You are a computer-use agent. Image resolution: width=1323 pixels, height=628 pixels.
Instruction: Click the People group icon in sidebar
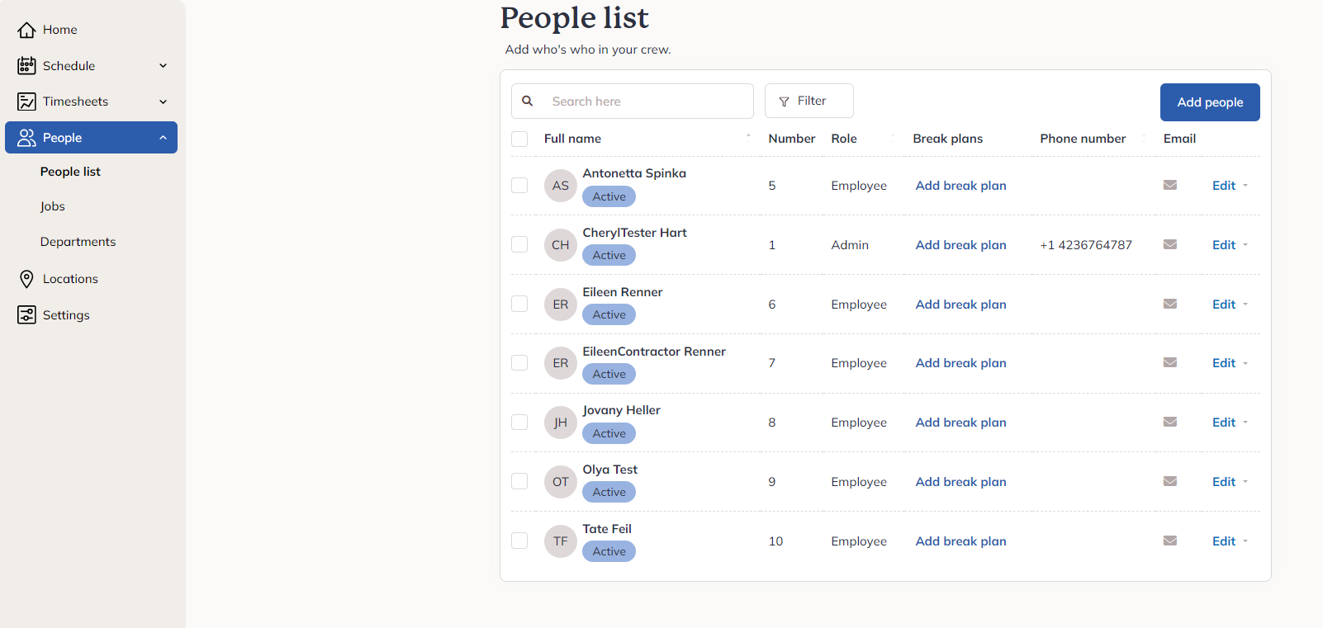tap(26, 138)
